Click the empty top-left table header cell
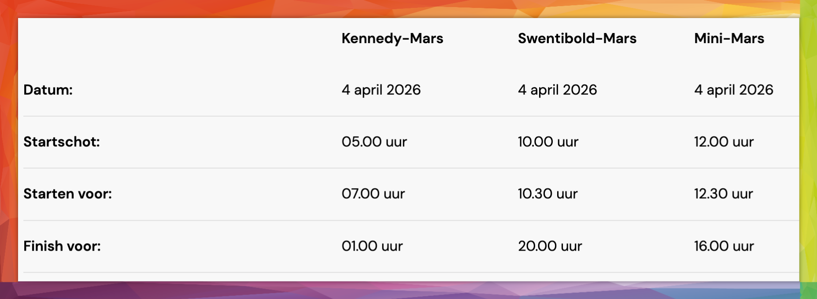This screenshot has width=817, height=299. 176,39
